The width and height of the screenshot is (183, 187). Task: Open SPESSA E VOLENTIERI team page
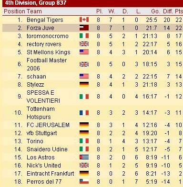coord(43,97)
